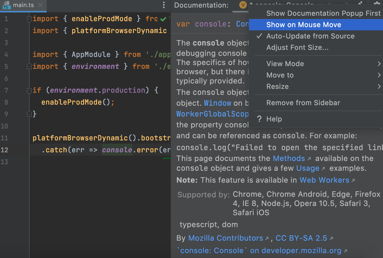
Task: Click the external link arrow after Methods
Action: click(x=309, y=159)
